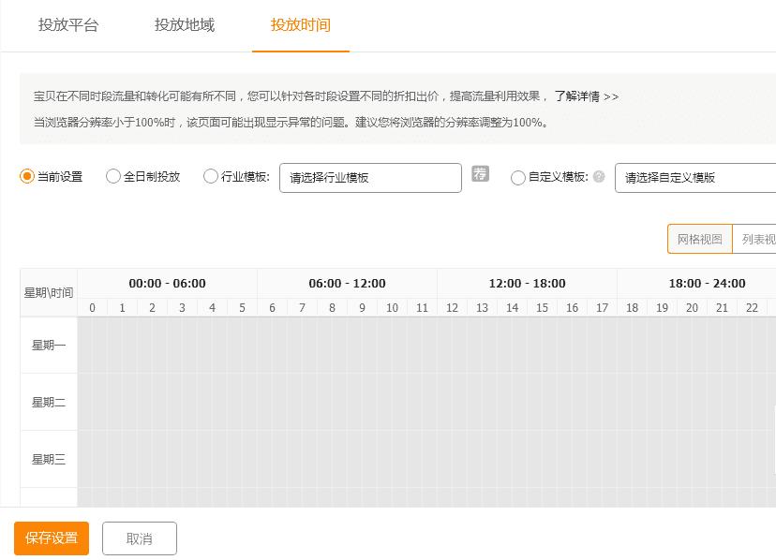Click the 取消 button
This screenshot has width=776, height=560.
tap(139, 538)
